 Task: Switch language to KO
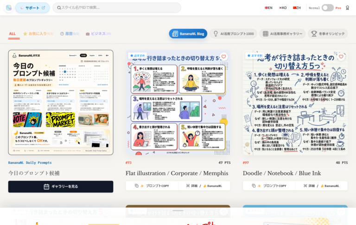point(283,8)
